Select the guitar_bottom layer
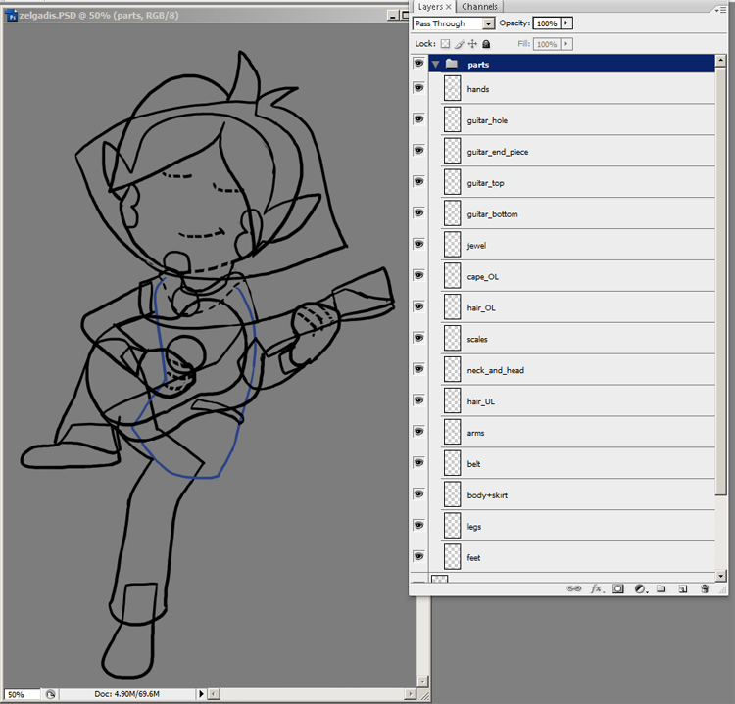 (x=577, y=214)
